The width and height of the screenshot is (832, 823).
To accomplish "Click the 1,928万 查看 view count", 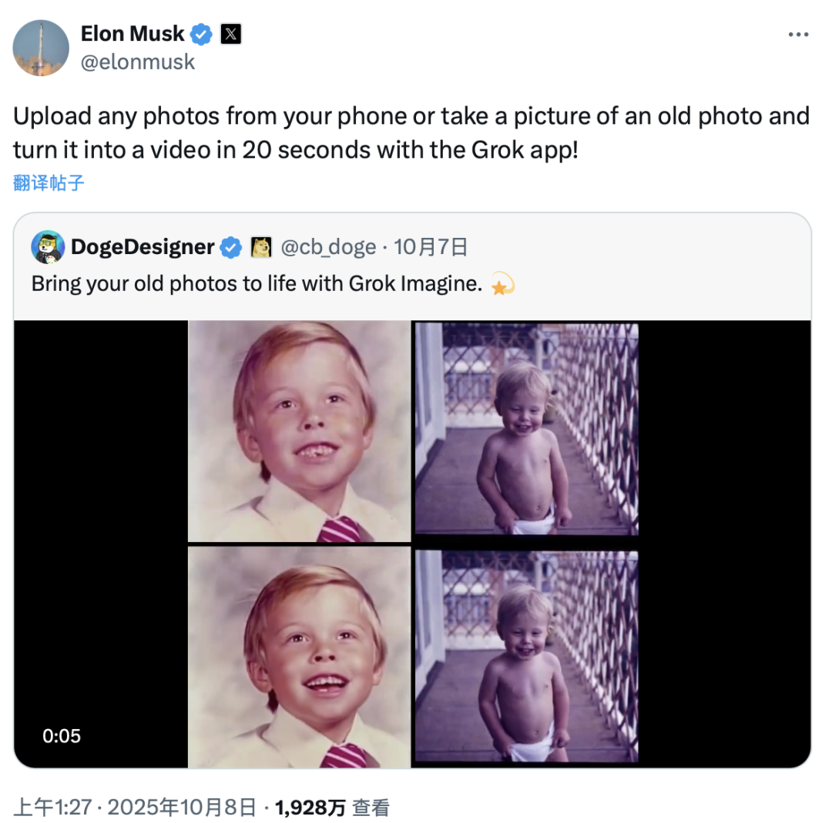I will pyautogui.click(x=332, y=807).
